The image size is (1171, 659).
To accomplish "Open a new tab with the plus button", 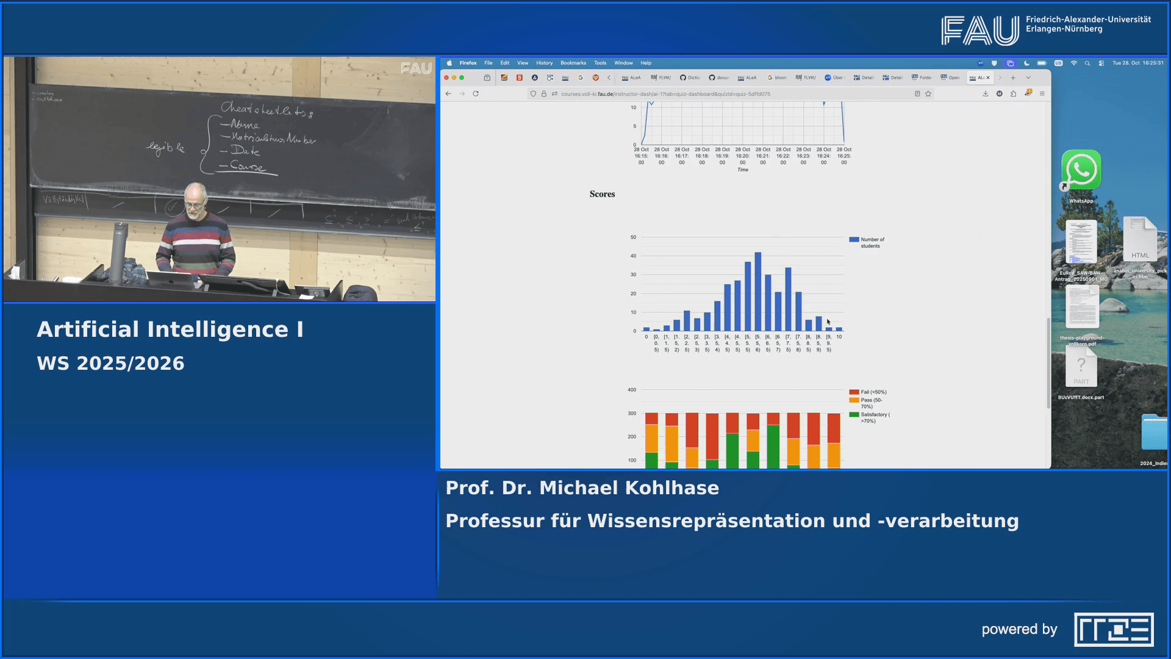I will (x=1013, y=77).
